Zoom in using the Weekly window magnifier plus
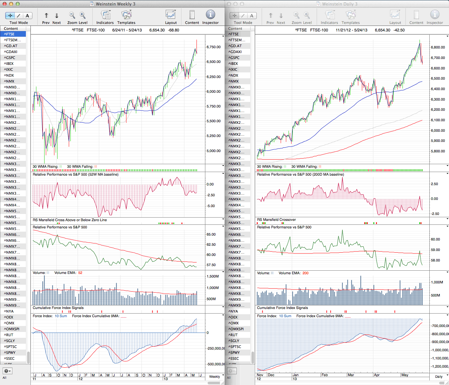Screen dimensions: 449x385 pyautogui.click(x=83, y=15)
